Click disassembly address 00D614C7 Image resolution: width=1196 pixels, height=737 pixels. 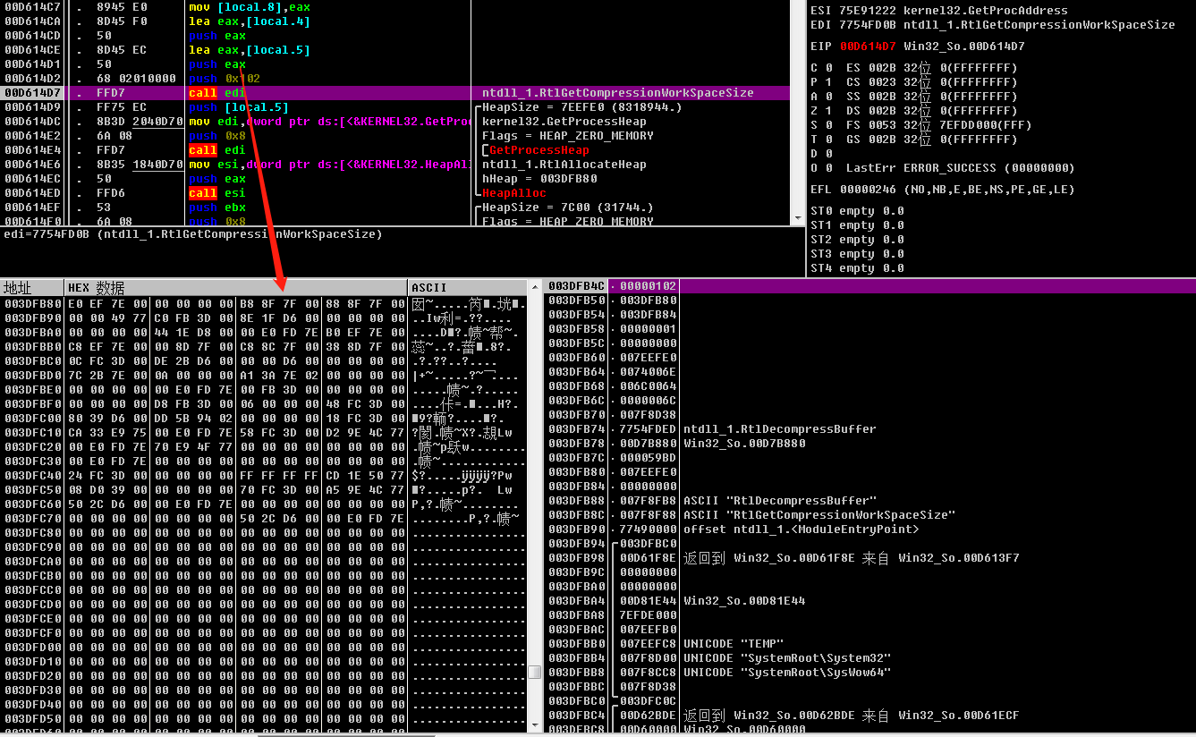(32, 7)
